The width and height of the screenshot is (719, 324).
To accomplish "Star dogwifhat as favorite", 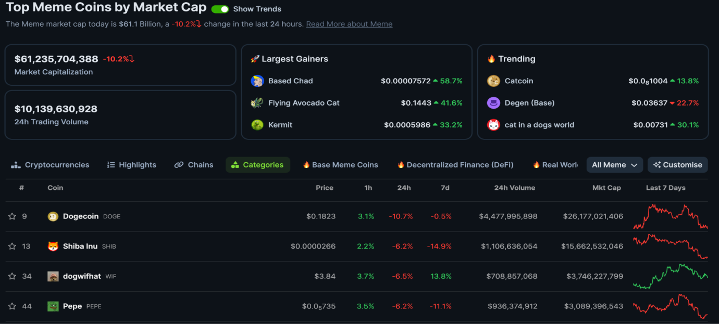I will tap(12, 276).
